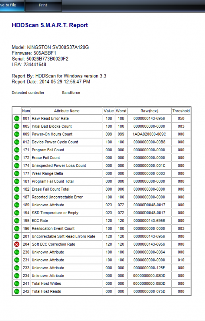
Task: Click green status icon for Program Fail Count Total
Action: click(x=17, y=181)
